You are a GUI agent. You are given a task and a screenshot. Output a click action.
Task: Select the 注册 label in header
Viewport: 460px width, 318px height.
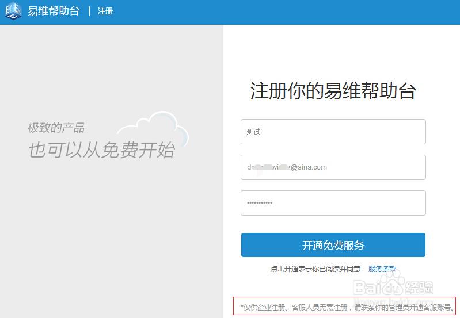(x=105, y=11)
